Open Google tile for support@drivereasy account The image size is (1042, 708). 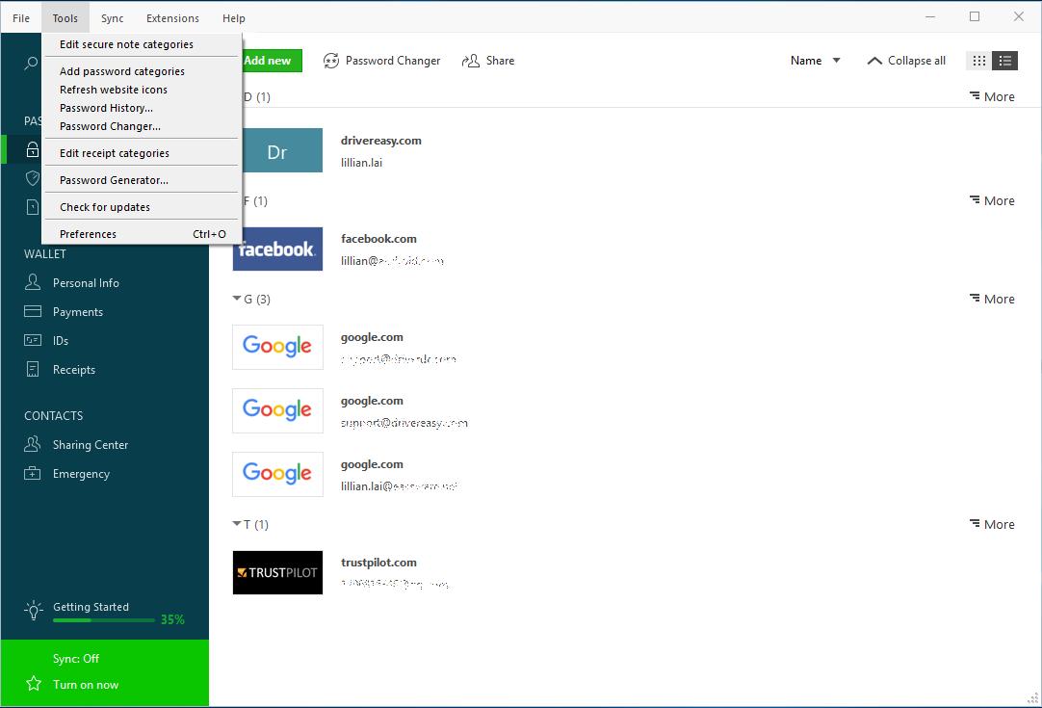(x=277, y=411)
